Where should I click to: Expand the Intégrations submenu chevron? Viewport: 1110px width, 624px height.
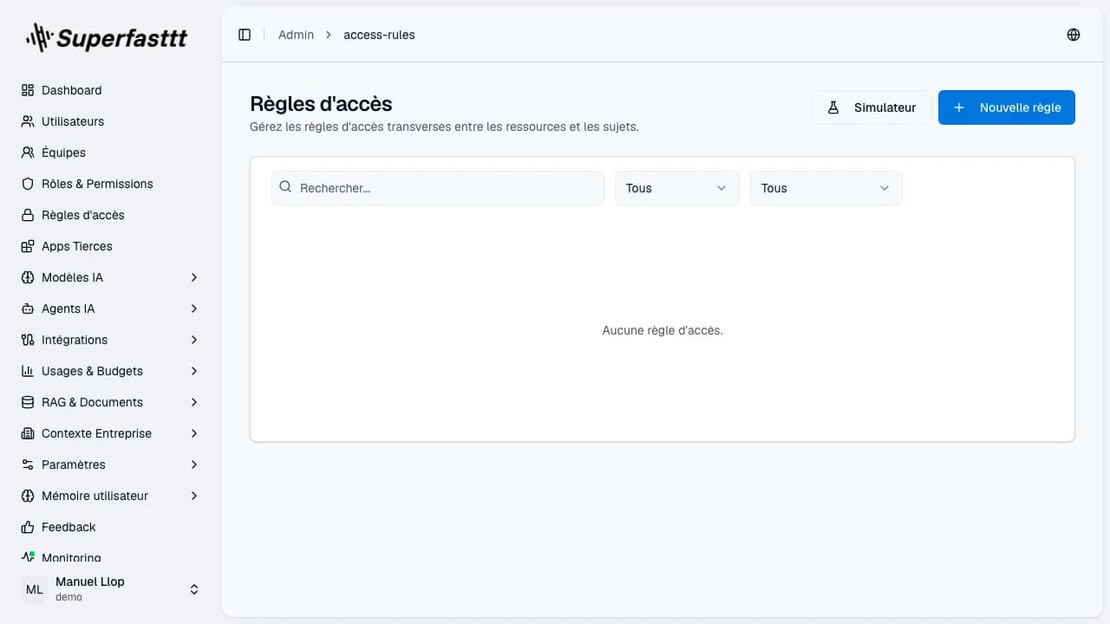click(194, 340)
